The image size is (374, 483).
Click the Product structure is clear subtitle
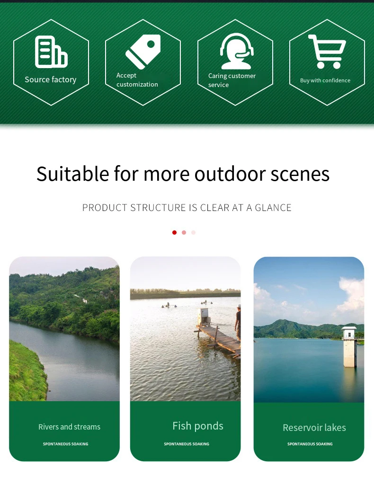[x=187, y=207]
